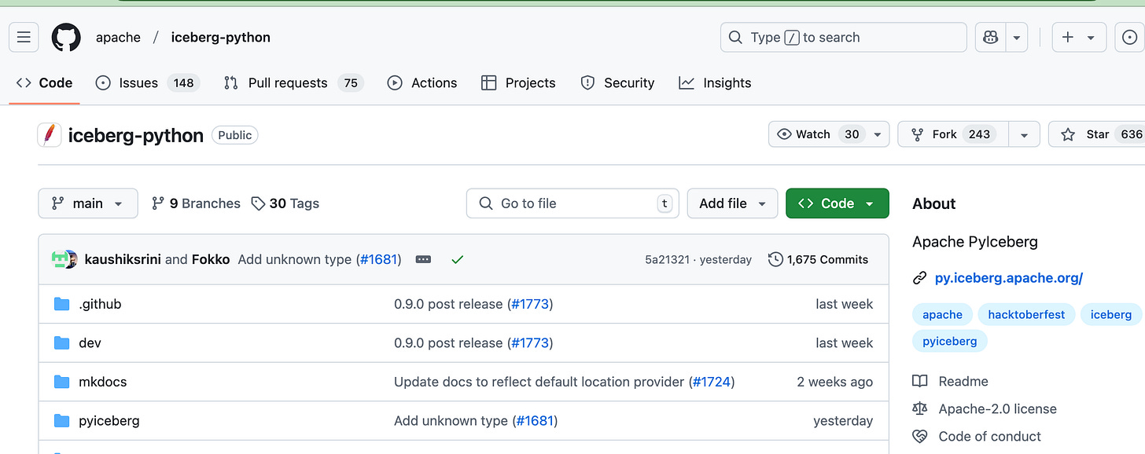The image size is (1145, 454).
Task: Open Copilot dropdown arrow beside it
Action: 1016,37
